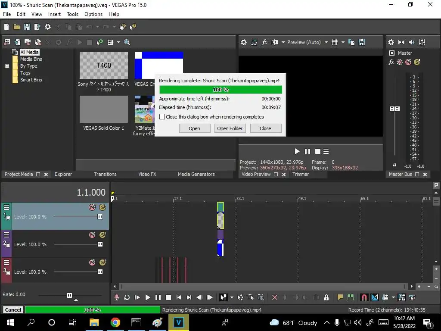Switch to the Transitions tab
441x331 pixels.
point(105,174)
